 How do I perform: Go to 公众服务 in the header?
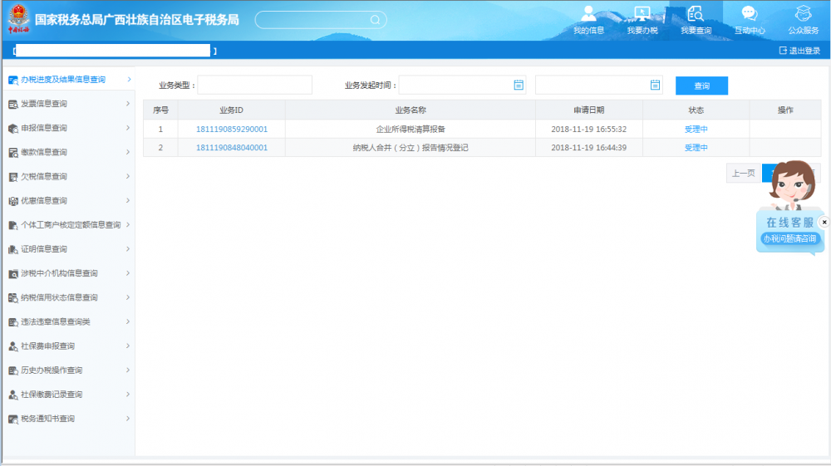pyautogui.click(x=803, y=20)
